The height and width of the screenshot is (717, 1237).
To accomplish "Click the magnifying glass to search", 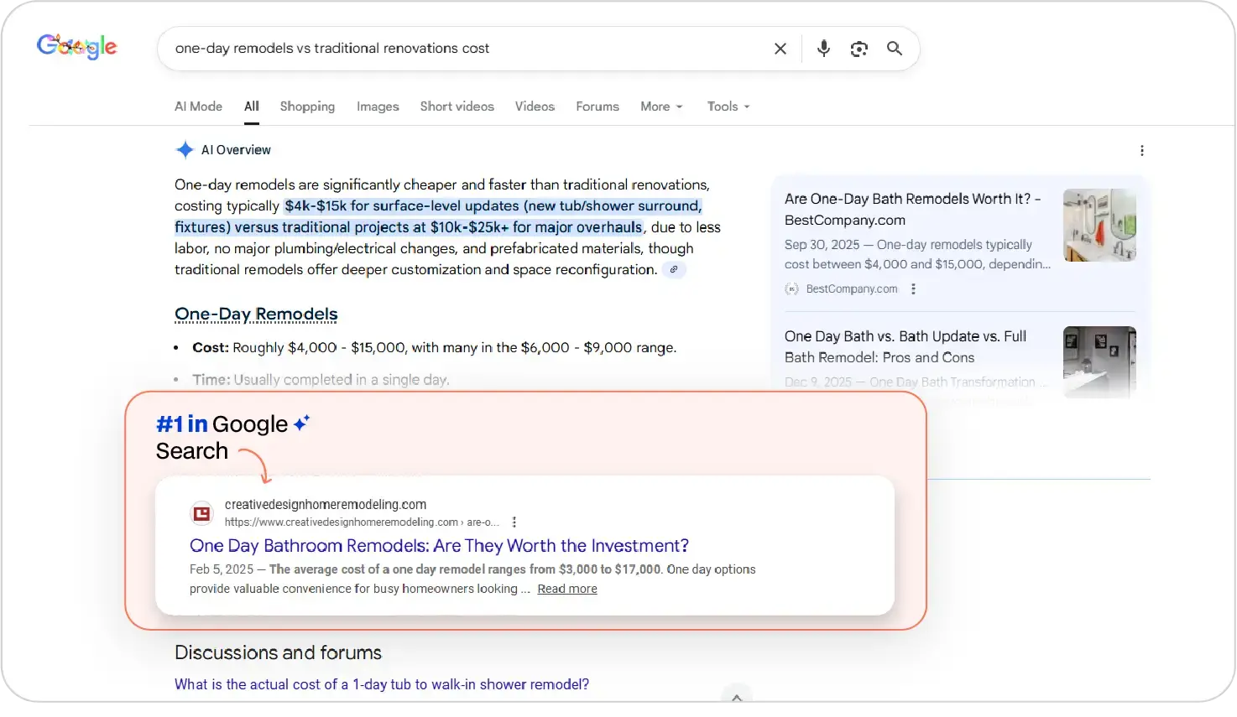I will coord(894,48).
